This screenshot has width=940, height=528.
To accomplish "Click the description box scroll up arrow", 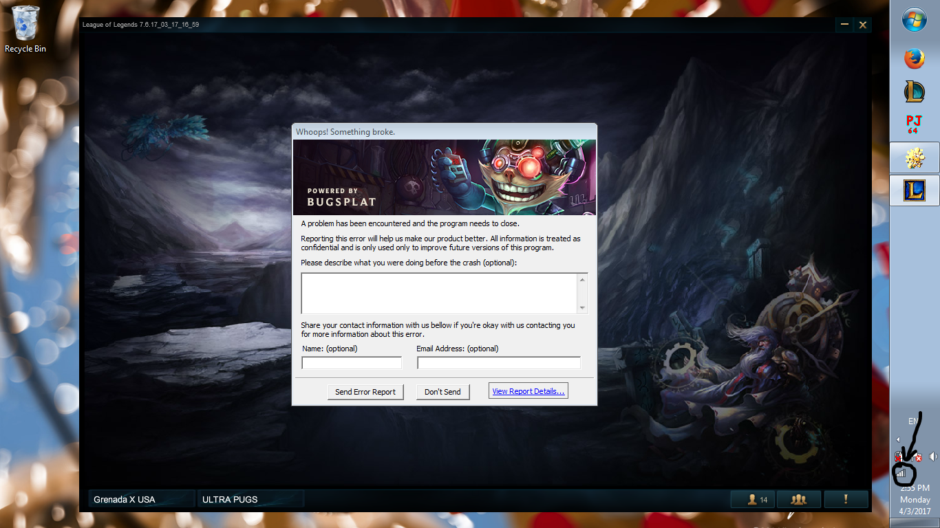I will (583, 279).
